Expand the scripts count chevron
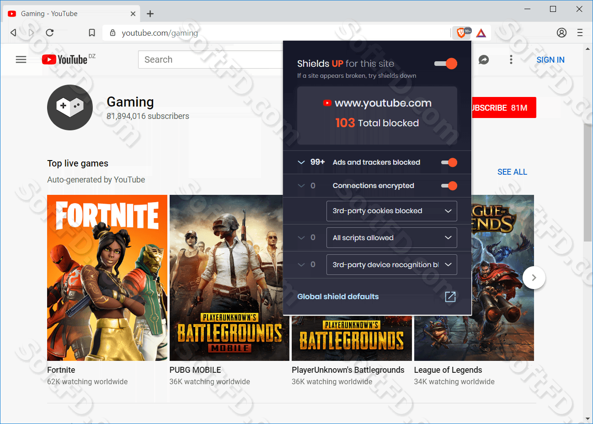This screenshot has width=593, height=424. click(301, 238)
